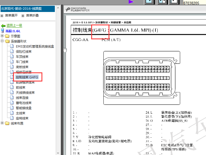Open the 保险杠线束 page
206x155 pixels.
point(24,52)
